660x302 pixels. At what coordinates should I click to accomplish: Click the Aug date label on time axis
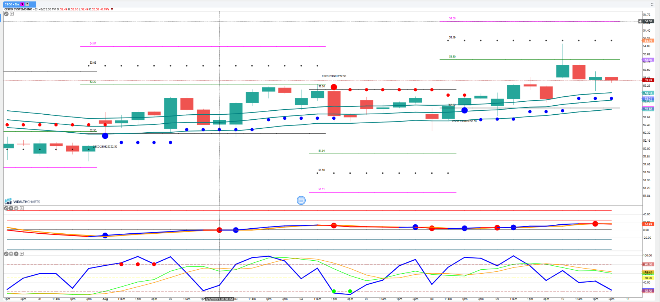pyautogui.click(x=105, y=299)
